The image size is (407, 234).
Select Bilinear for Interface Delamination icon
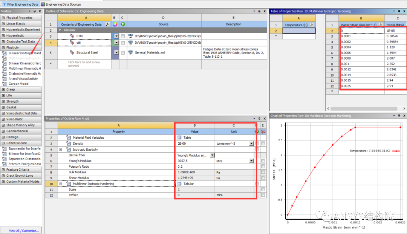coord(5,154)
